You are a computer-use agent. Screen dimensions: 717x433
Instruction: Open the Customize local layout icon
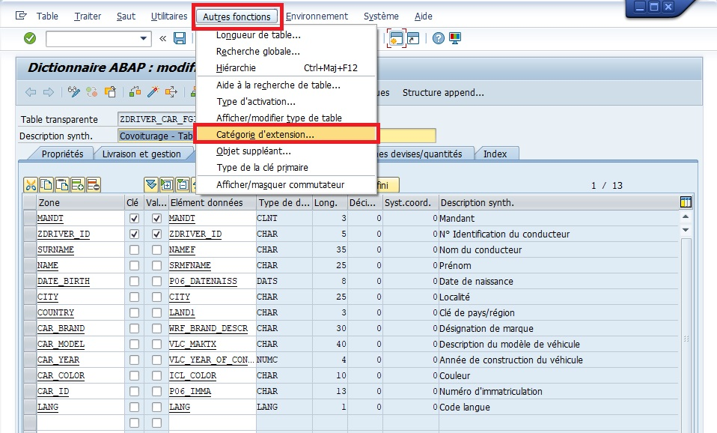click(x=455, y=38)
